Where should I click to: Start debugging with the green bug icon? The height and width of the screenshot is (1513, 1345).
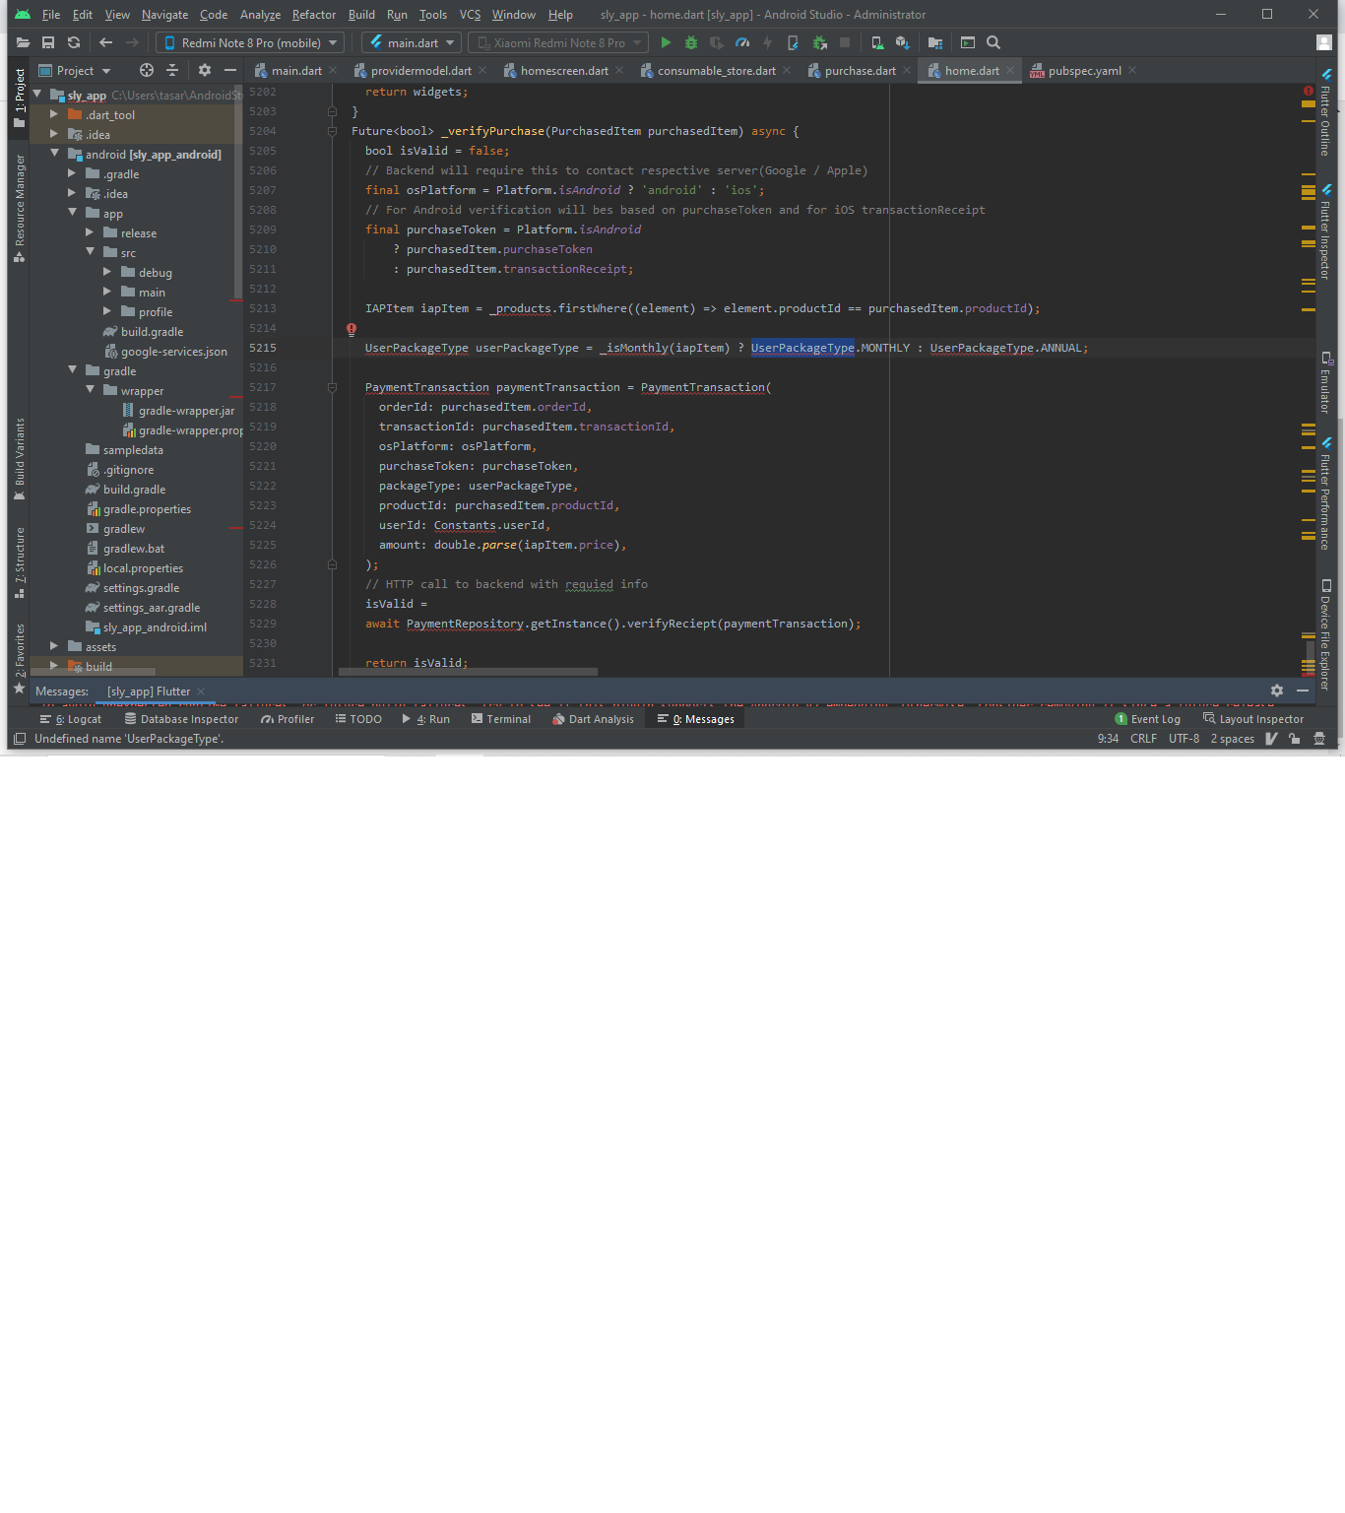(x=691, y=42)
